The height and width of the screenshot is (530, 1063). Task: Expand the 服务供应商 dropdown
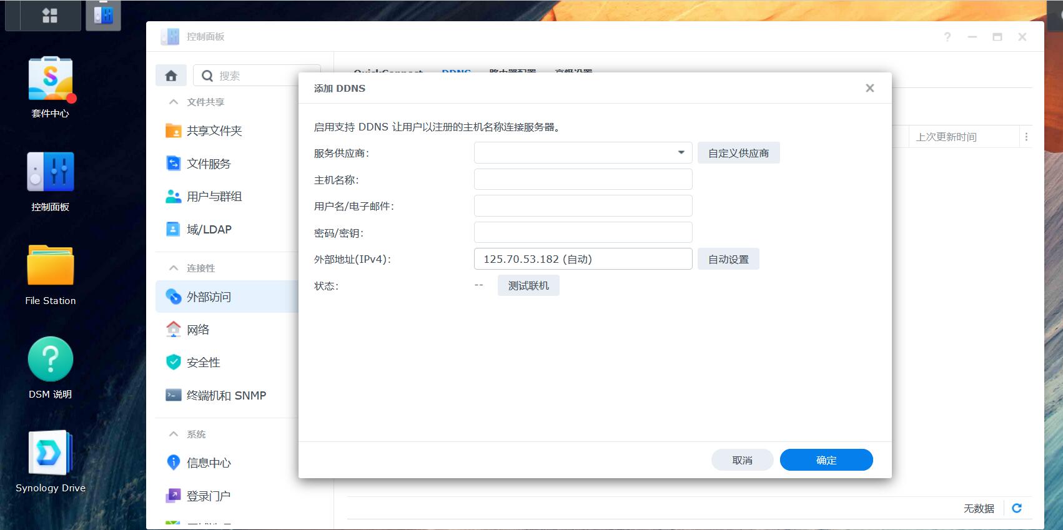click(x=583, y=153)
